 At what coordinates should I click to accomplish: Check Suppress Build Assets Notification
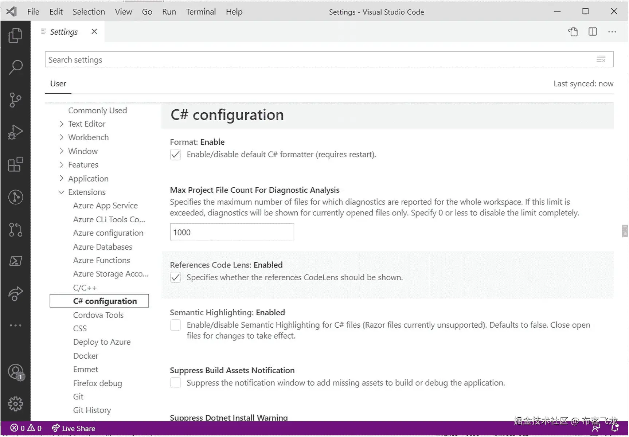(x=175, y=383)
